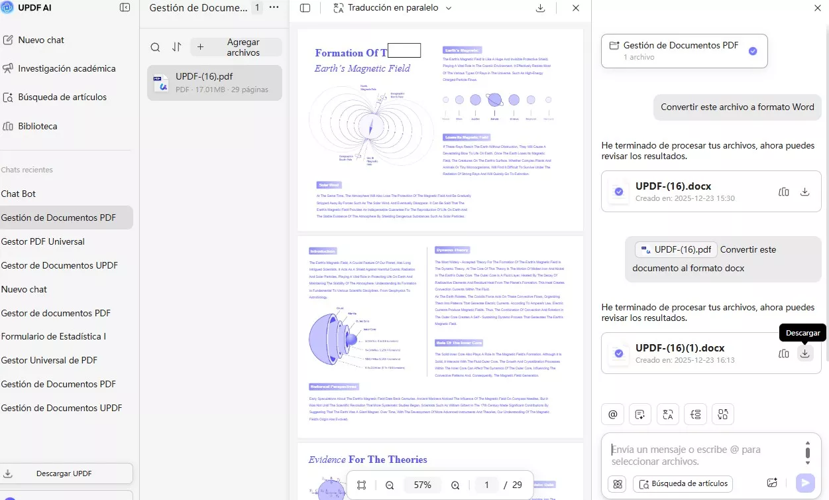Viewport: 829px width, 500px height.
Task: Zoom in on the PDF
Action: [455, 485]
